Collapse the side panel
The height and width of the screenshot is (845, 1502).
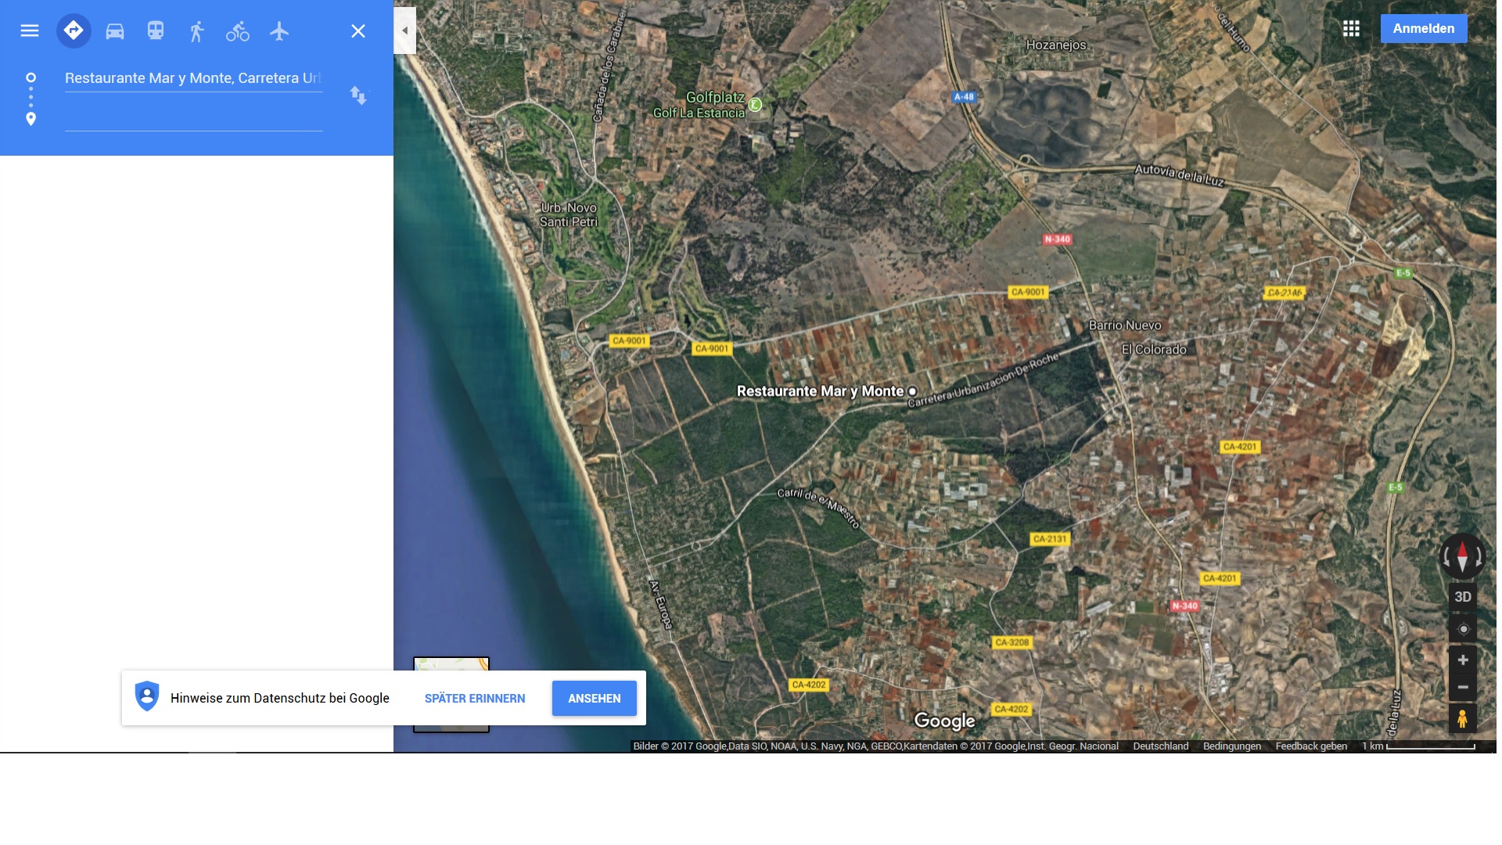[404, 31]
